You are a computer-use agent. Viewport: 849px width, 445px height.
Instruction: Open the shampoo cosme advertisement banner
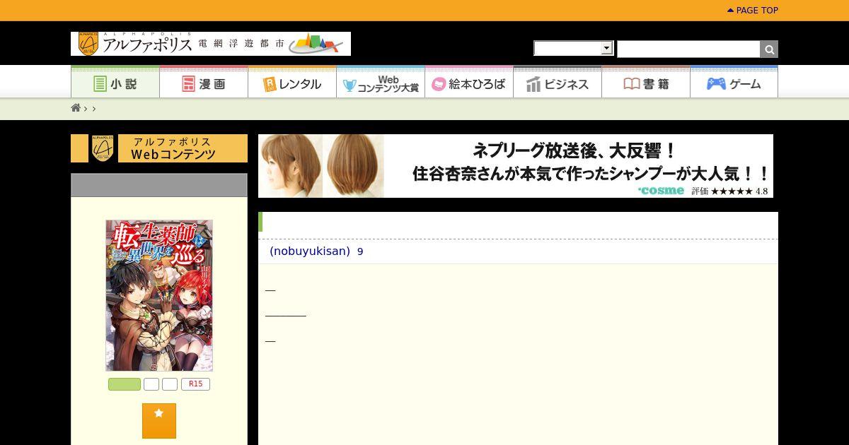tap(516, 166)
